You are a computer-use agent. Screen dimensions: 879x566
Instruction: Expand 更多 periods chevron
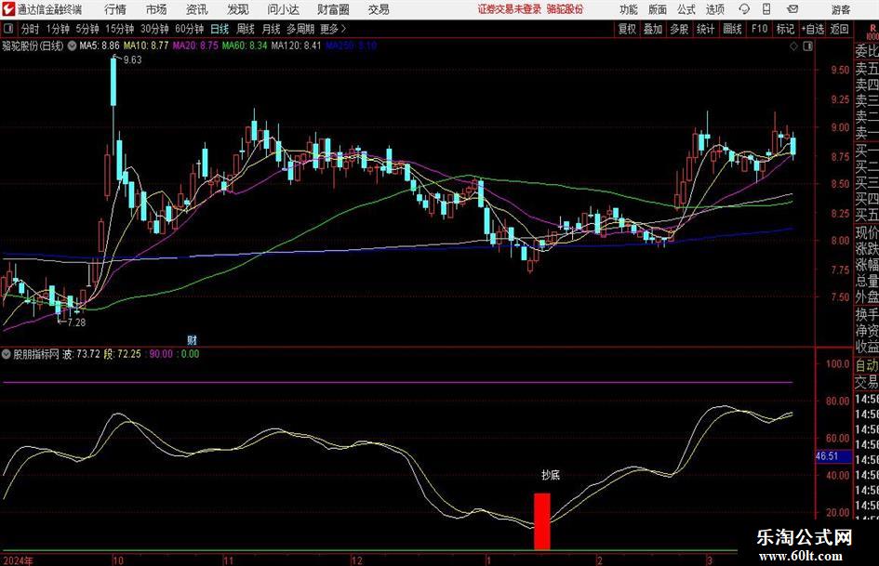[334, 29]
